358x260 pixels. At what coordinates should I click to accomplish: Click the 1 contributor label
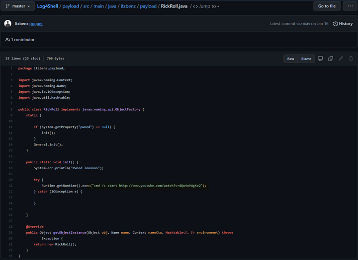click(x=20, y=40)
